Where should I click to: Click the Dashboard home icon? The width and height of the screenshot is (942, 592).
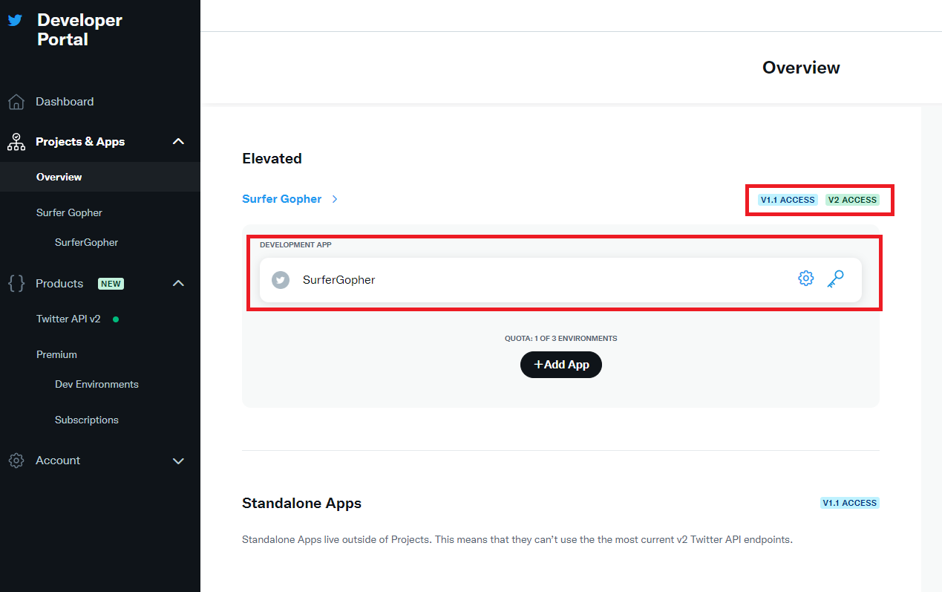pyautogui.click(x=16, y=102)
